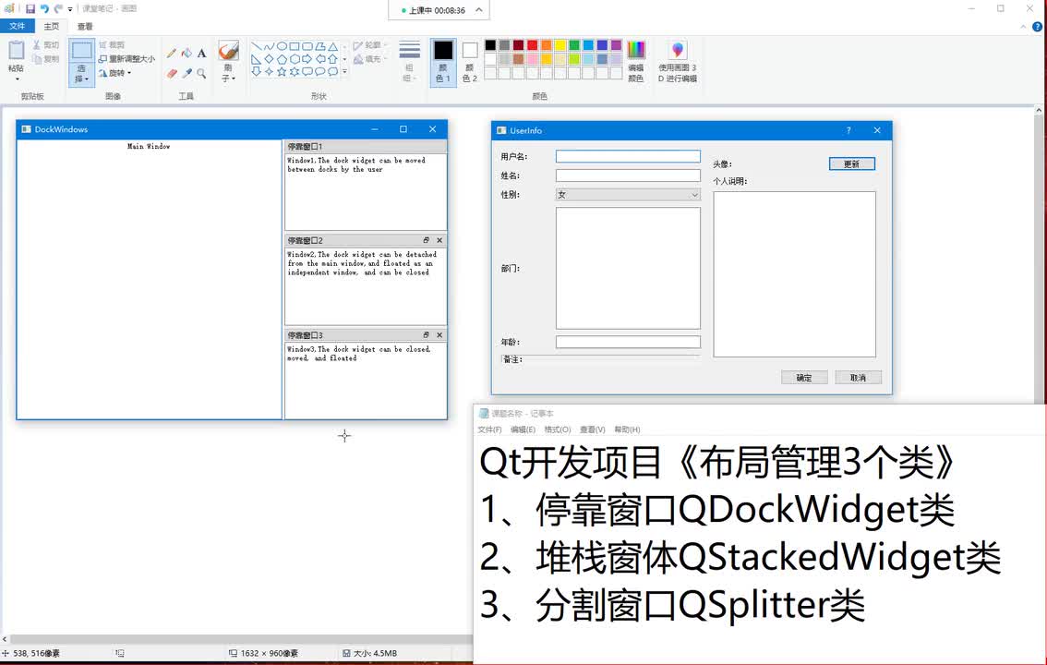Pick the purple color swatch
The width and height of the screenshot is (1047, 665).
click(617, 44)
